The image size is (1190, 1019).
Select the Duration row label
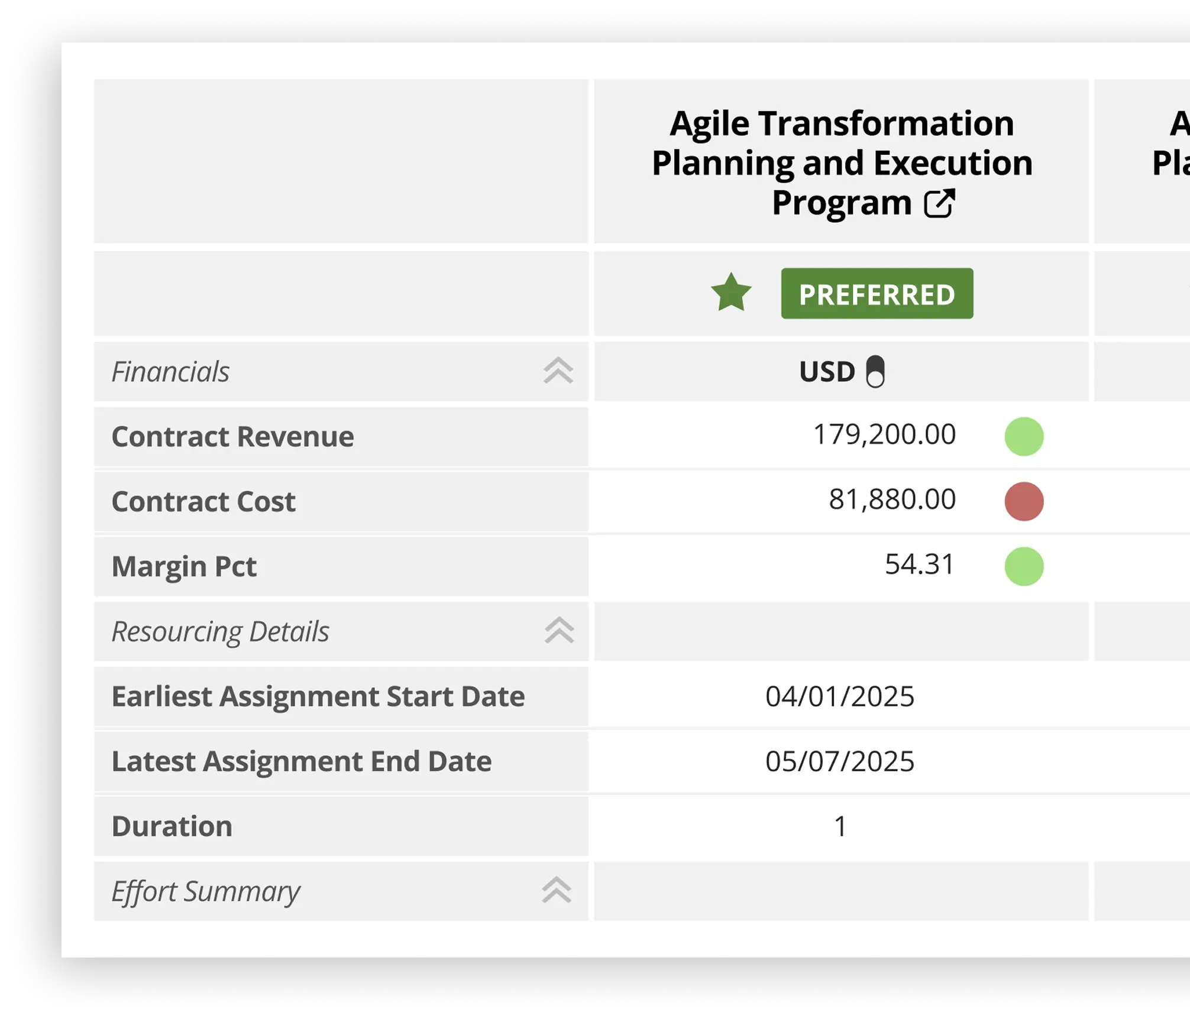tap(172, 826)
